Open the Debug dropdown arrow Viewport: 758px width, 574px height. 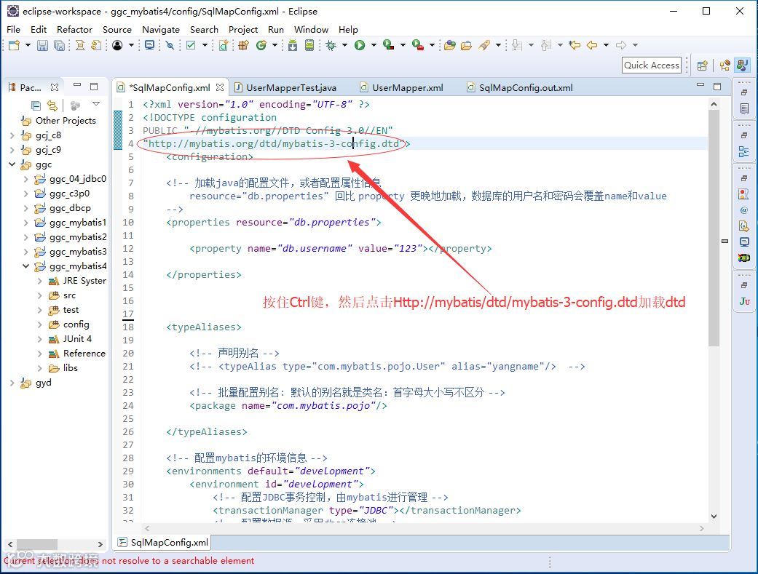(344, 45)
